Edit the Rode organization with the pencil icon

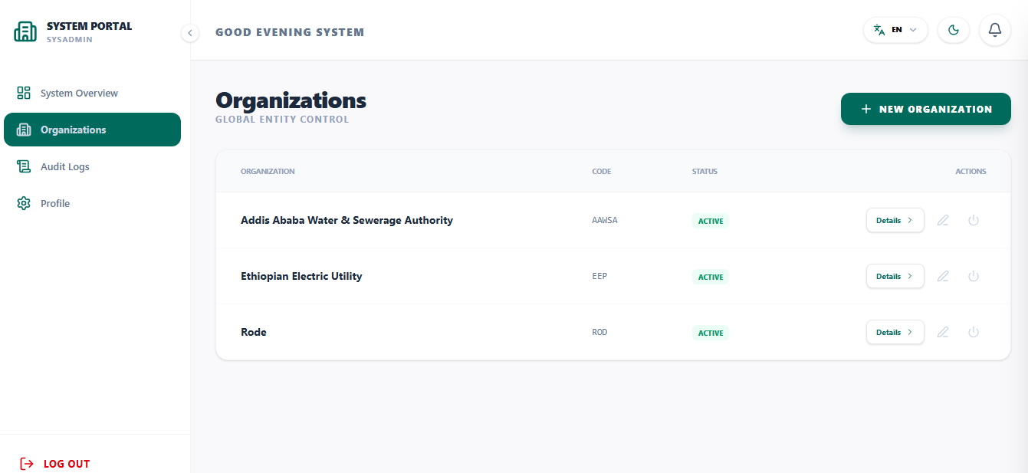tap(943, 332)
